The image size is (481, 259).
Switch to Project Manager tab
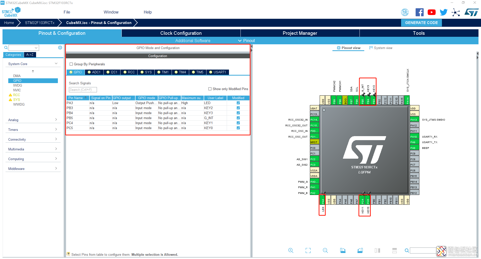tap(300, 33)
